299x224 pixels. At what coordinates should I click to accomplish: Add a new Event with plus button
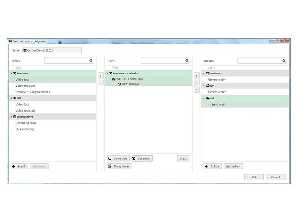click(x=19, y=166)
